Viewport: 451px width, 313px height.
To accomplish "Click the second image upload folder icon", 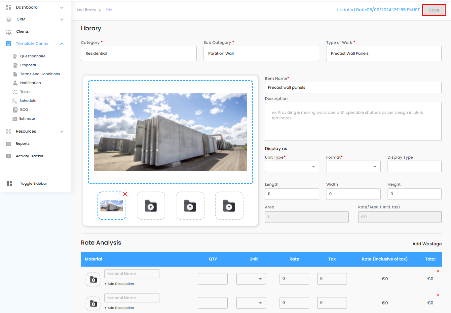I will [151, 206].
